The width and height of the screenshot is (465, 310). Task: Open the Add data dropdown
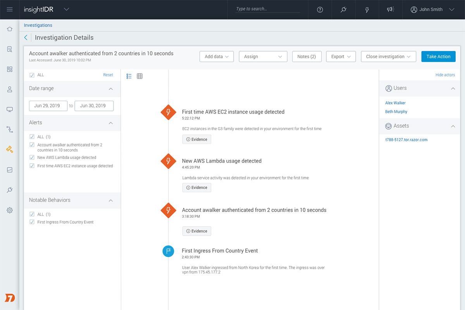click(217, 57)
